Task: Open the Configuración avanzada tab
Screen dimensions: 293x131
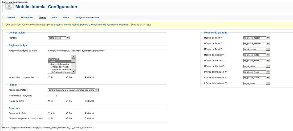Action: tap(87, 18)
